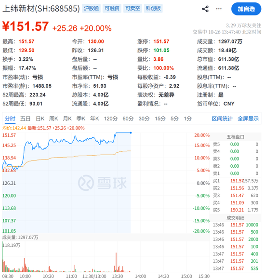Click the 卖5 order row
Viewport: 265px width, 280px height.
coord(235,144)
